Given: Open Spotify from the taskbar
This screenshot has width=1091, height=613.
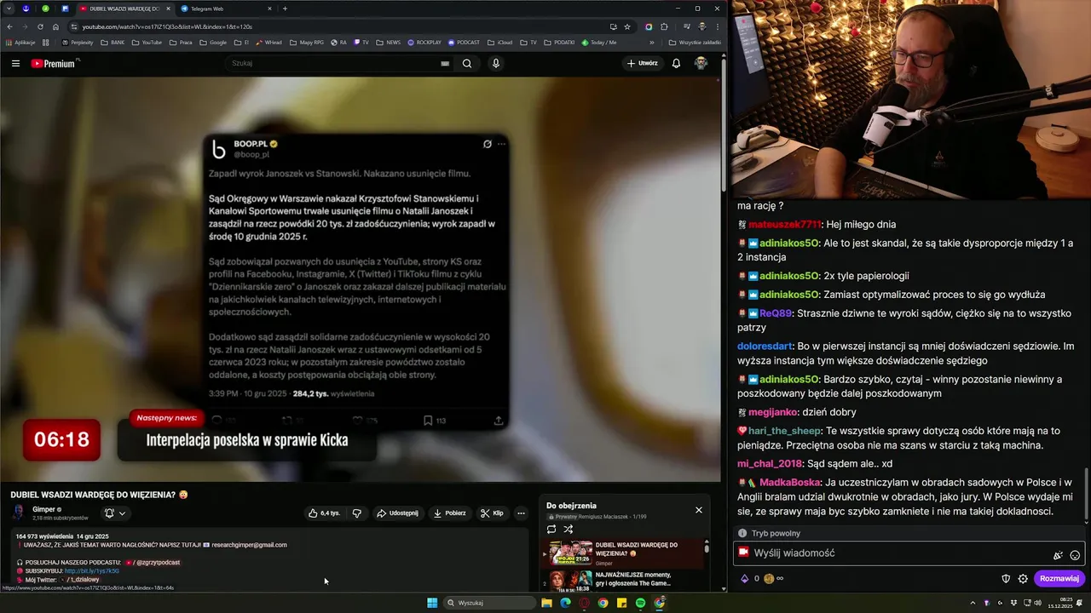Looking at the screenshot, I should point(640,603).
